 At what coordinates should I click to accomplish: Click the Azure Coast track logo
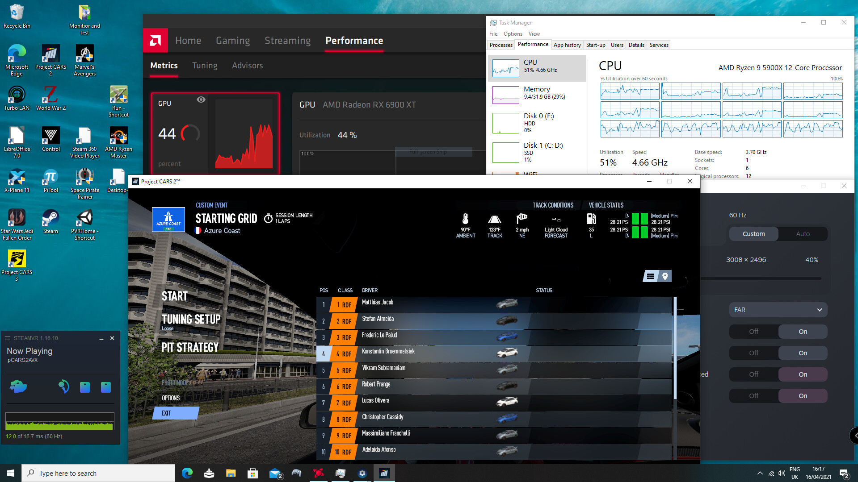coord(168,220)
